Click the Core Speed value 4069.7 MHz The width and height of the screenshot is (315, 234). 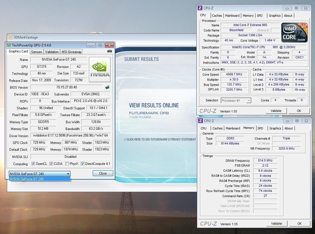[234, 74]
